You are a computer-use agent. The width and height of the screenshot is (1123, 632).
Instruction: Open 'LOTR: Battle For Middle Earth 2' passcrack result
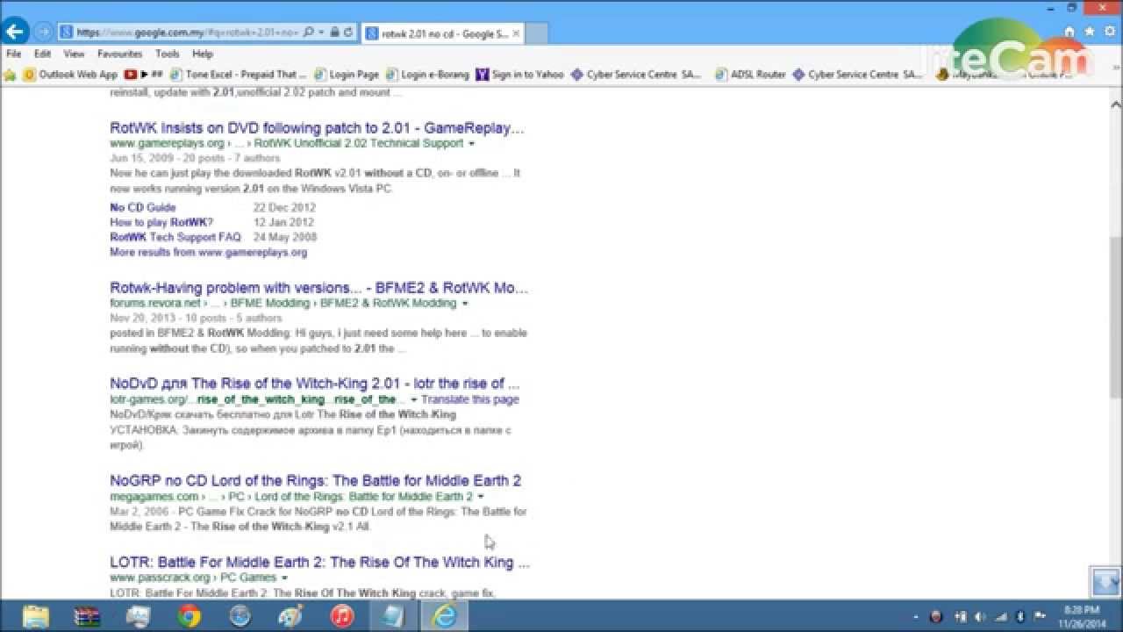pos(320,562)
